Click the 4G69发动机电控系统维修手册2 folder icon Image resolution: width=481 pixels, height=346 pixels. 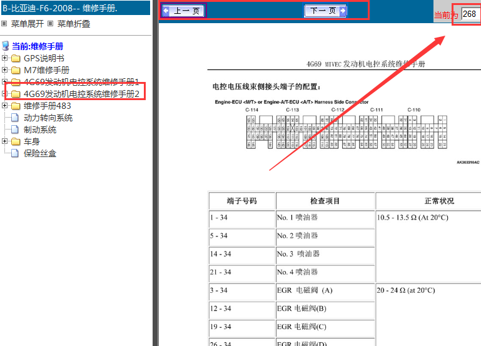[x=16, y=94]
